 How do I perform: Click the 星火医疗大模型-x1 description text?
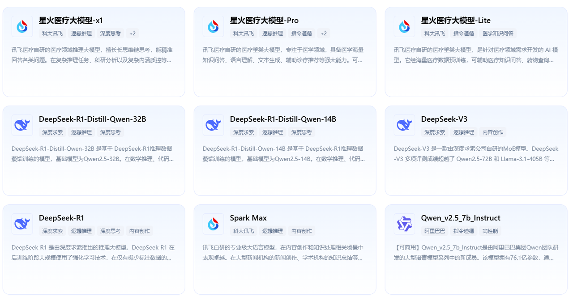92,55
